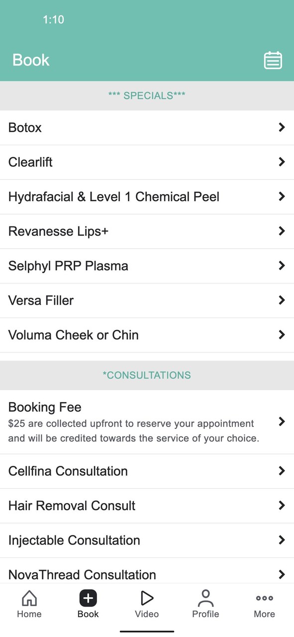This screenshot has width=294, height=637.
Task: Open Hydrafacial & Level 1 Chemical Peel
Action: (x=147, y=197)
